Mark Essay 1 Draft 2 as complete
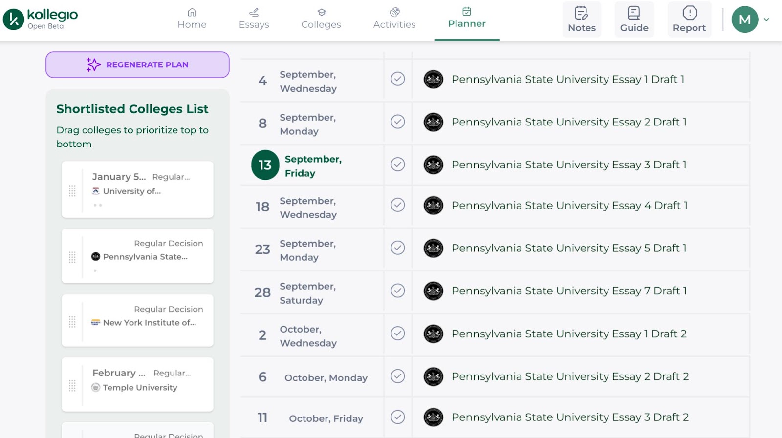This screenshot has height=438, width=782. point(398,334)
